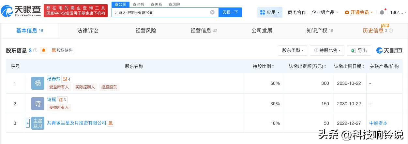Viewport: 408px width, 144px height.
Task: Click the 尘星及月 avatar tile
Action: [x=38, y=123]
